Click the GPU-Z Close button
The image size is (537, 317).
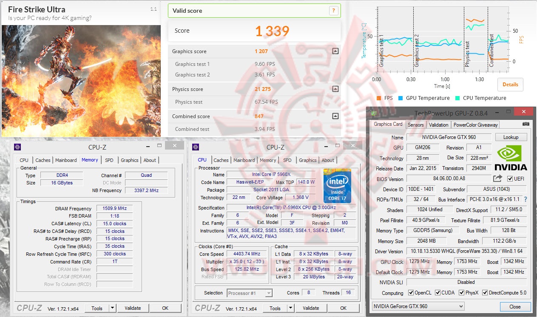(x=515, y=306)
